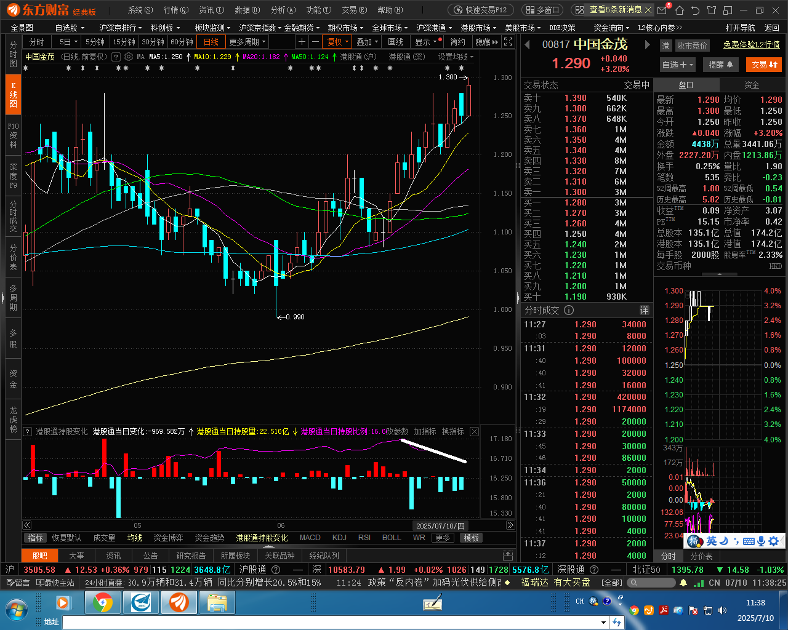Open F10资料 from the left sidebar
This screenshot has width=788, height=630.
pyautogui.click(x=13, y=135)
